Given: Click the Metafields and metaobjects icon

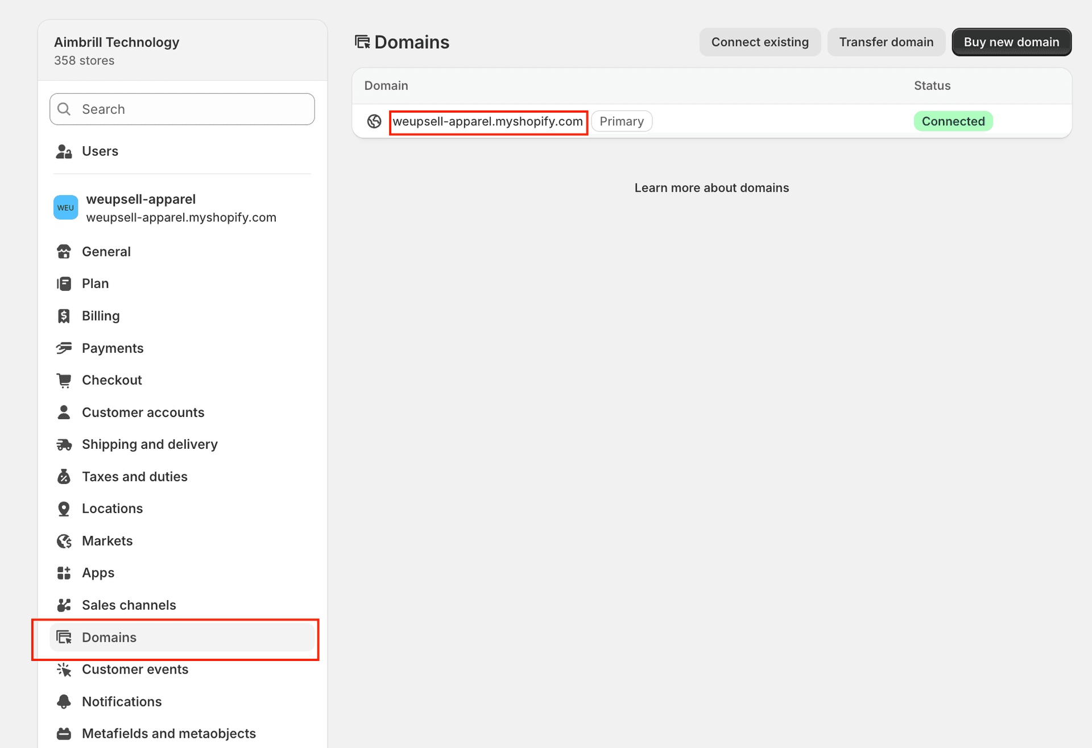Looking at the screenshot, I should pyautogui.click(x=64, y=734).
